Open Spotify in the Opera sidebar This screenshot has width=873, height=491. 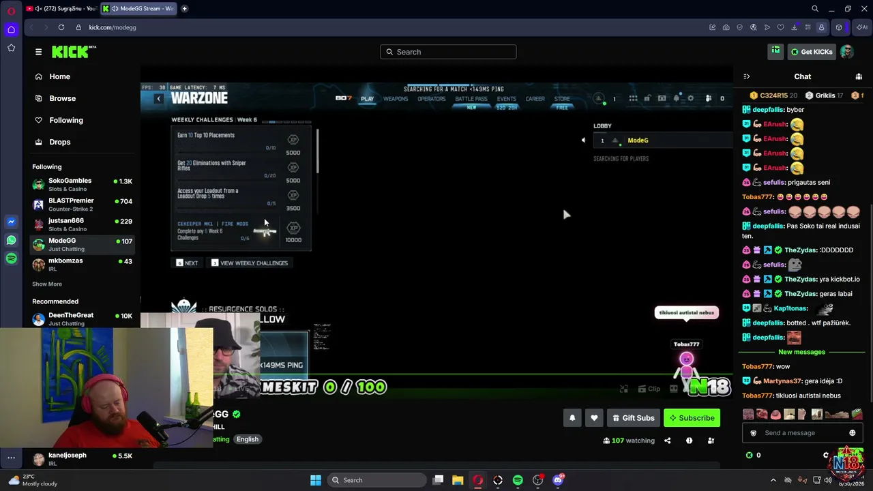tap(11, 258)
